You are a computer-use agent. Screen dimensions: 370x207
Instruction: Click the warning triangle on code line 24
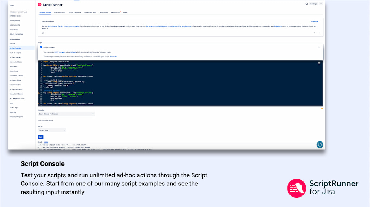(x=39, y=104)
